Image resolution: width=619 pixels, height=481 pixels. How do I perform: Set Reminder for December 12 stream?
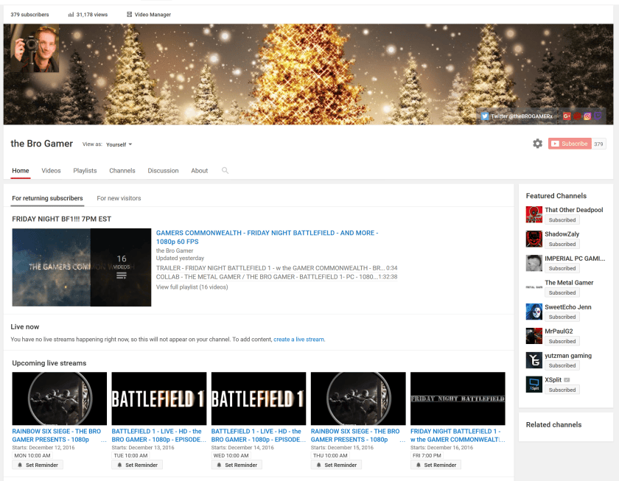(38, 465)
